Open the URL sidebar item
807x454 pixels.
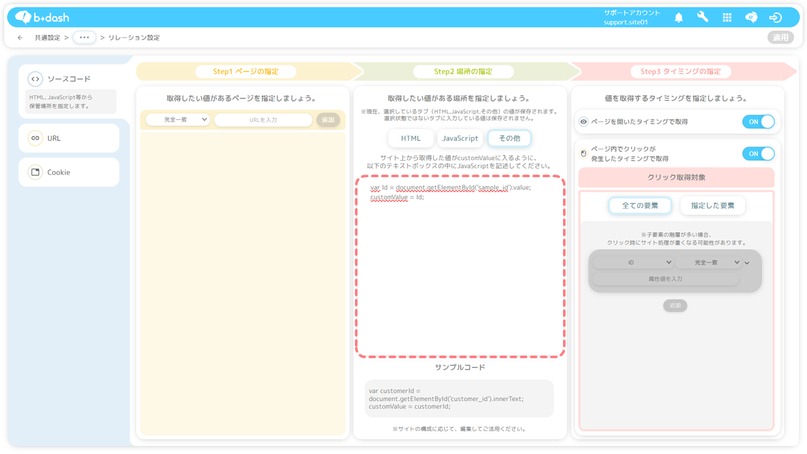coord(69,138)
